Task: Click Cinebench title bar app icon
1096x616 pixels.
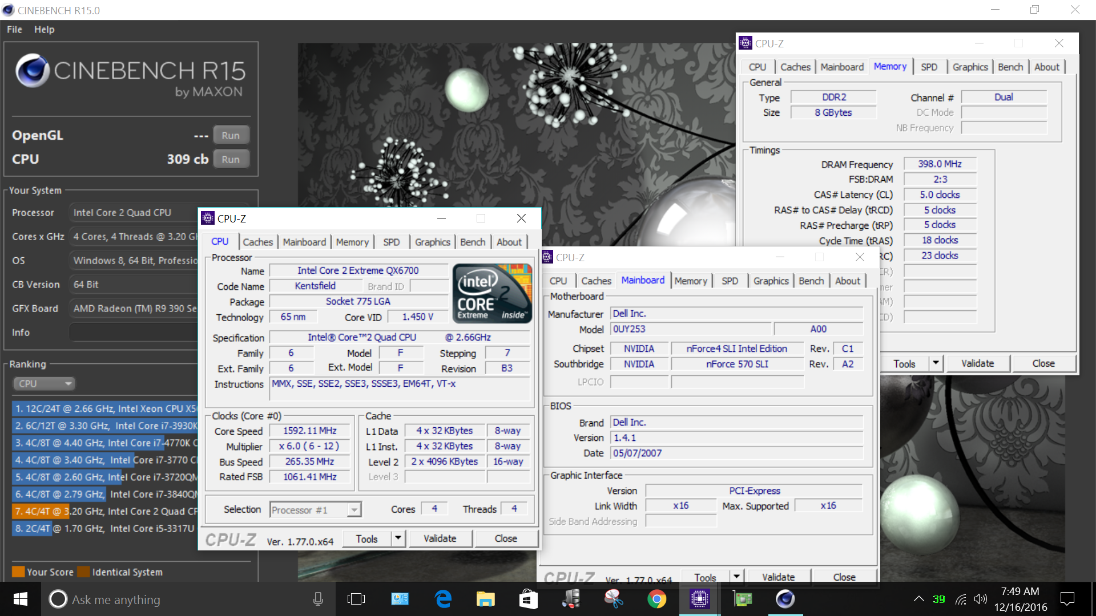Action: [x=8, y=10]
